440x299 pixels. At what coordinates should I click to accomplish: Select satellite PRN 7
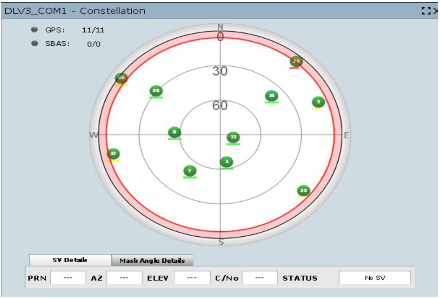click(x=190, y=171)
